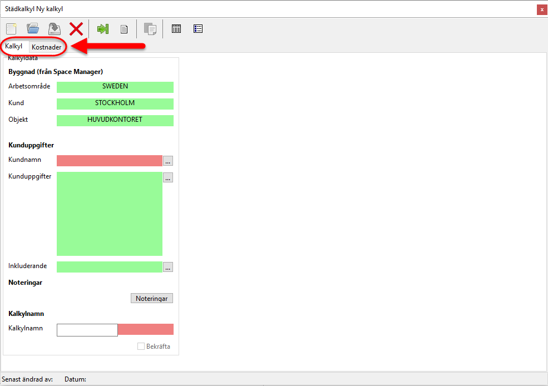Select the Kalkyl tab
This screenshot has width=548, height=386.
tap(14, 47)
